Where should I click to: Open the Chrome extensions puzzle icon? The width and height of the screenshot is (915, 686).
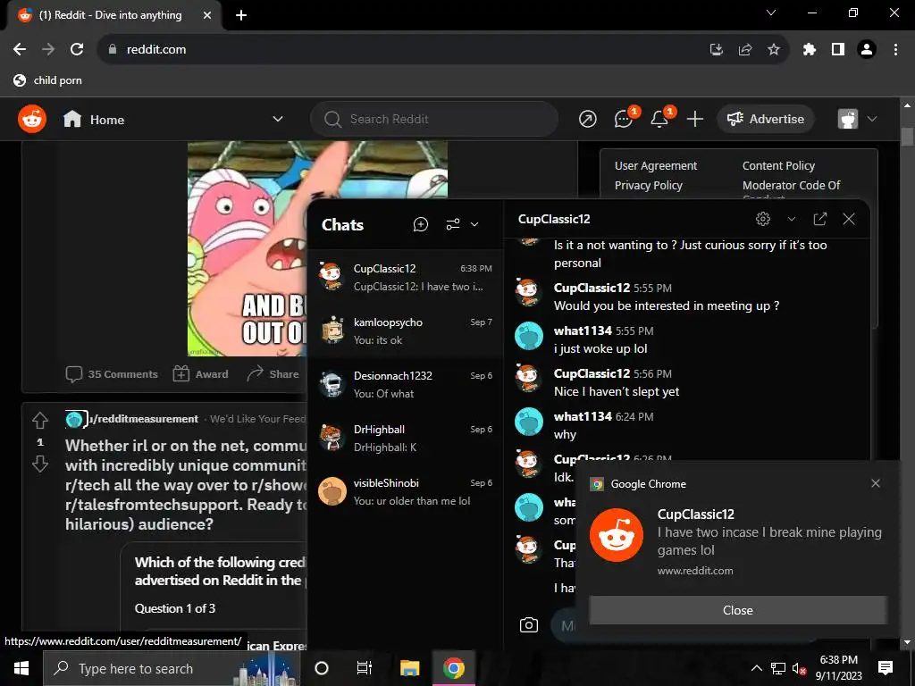coord(810,50)
